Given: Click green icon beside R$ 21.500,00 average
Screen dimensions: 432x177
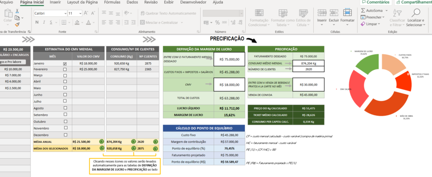Looking at the screenshot, I should coord(102,142).
